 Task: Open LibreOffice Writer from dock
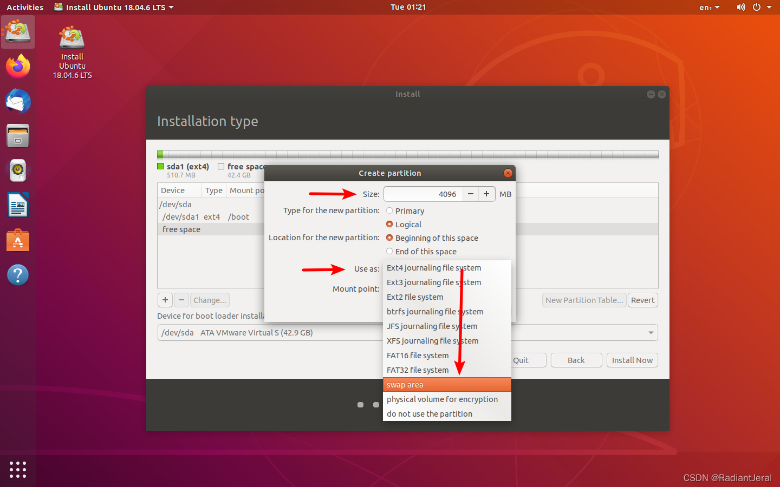[x=18, y=206]
